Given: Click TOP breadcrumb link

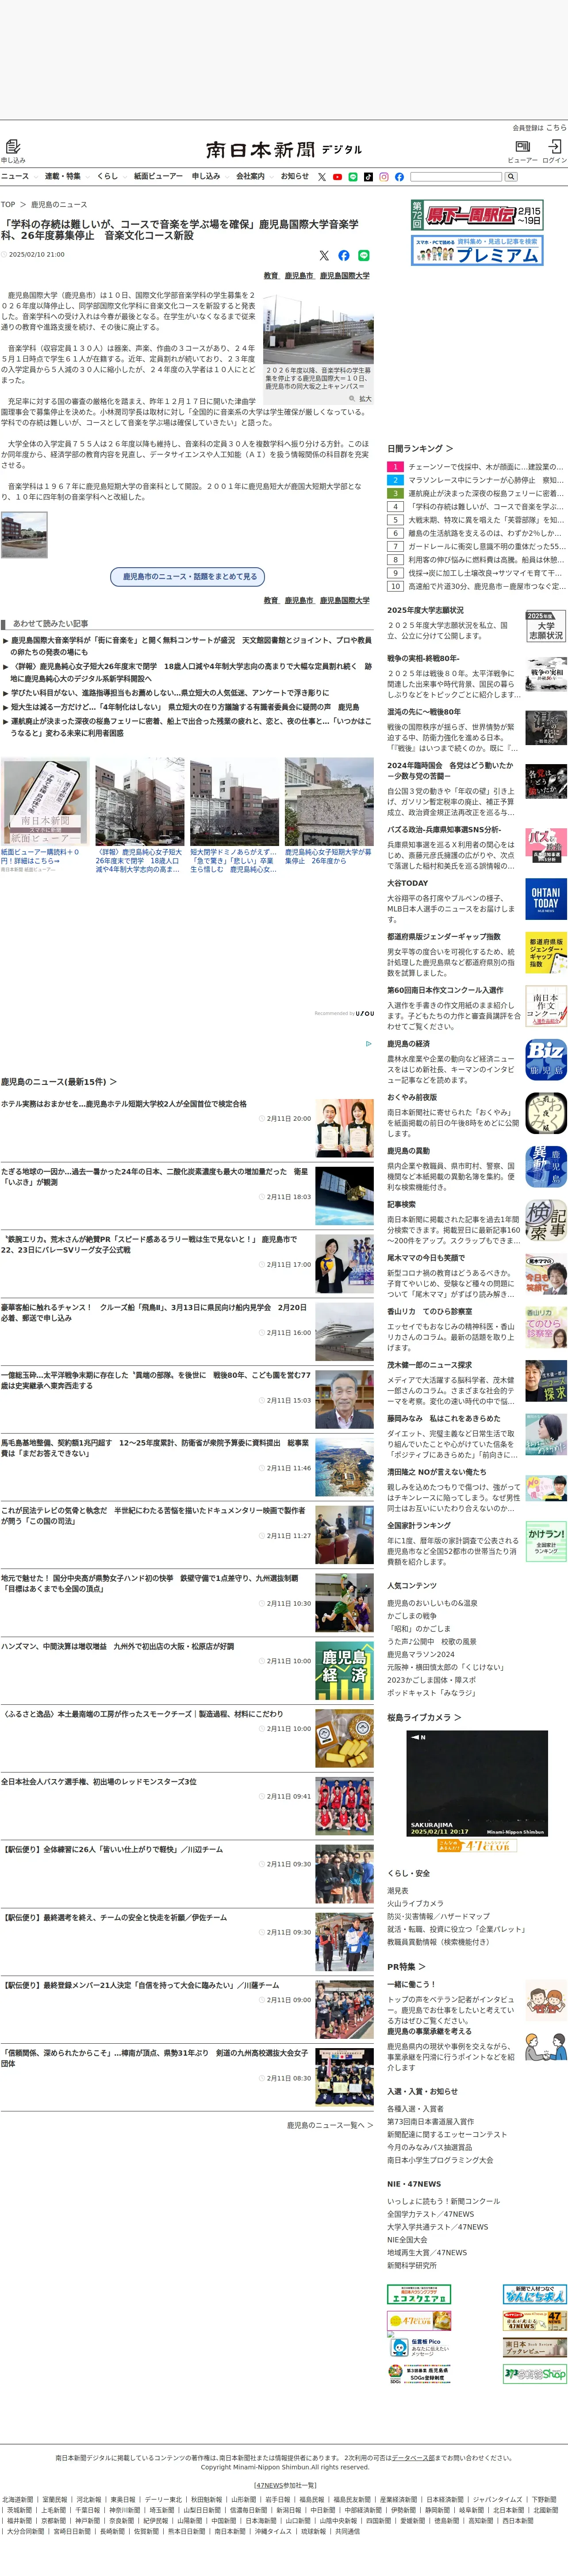Looking at the screenshot, I should (8, 204).
